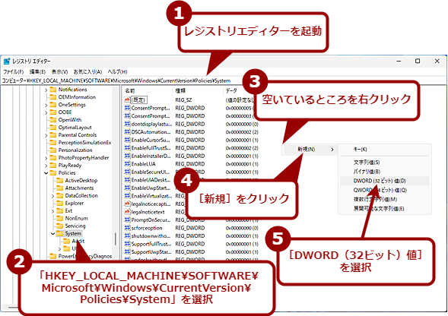
Task: Click the DWORD icon of EnableCursorSu… value
Action: (x=128, y=140)
